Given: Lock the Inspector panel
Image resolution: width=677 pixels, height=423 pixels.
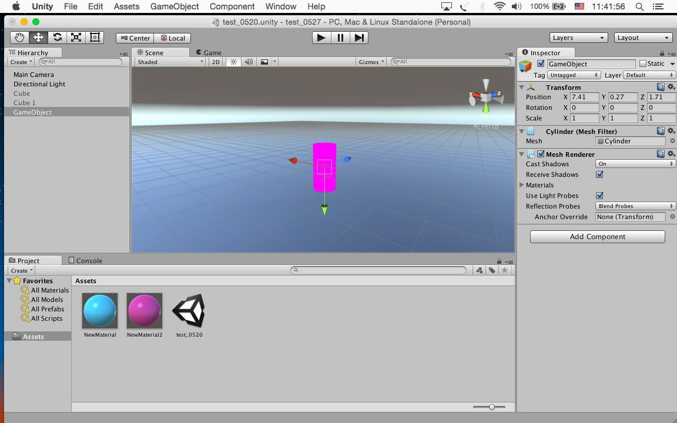Looking at the screenshot, I should pyautogui.click(x=662, y=53).
